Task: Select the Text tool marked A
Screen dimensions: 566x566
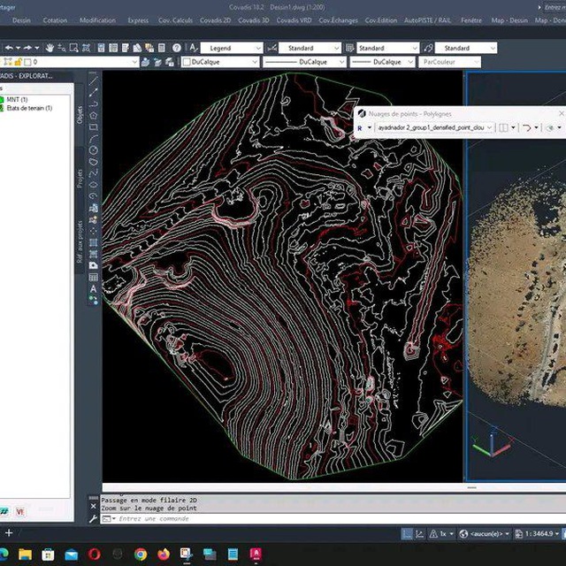Action: click(94, 289)
